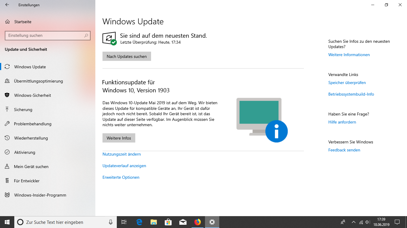Click the Für Entwickler tools icon
407x228 pixels.
tap(7, 181)
